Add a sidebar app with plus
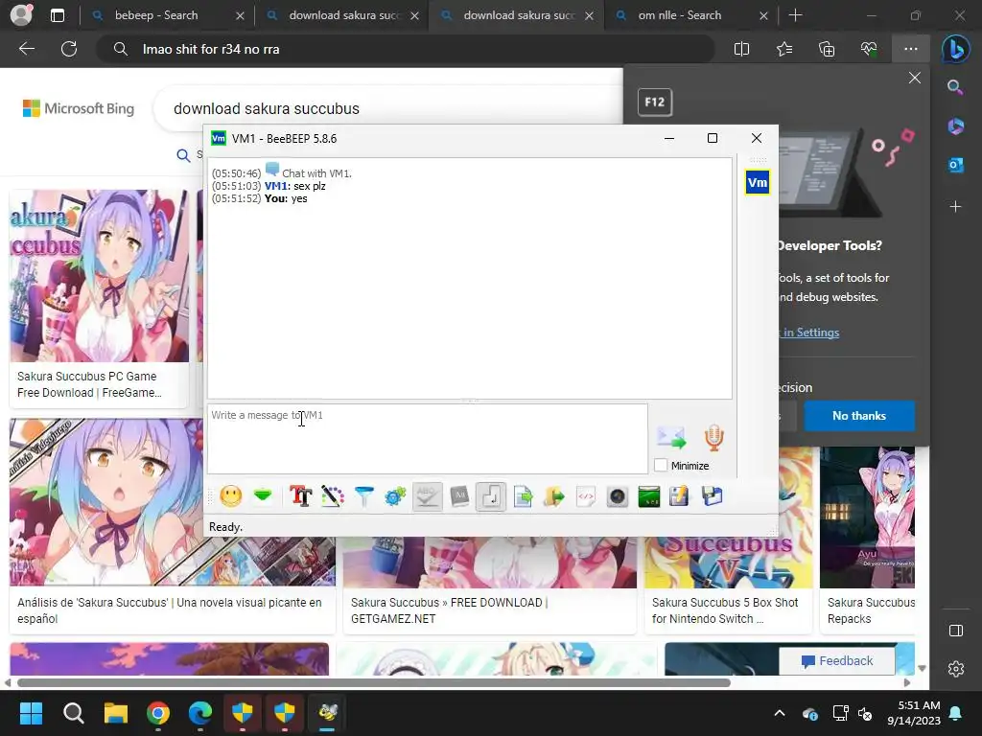 (955, 206)
